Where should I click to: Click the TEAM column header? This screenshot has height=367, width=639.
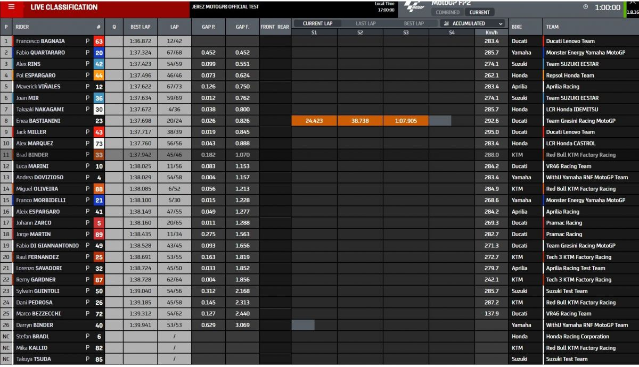(x=552, y=27)
